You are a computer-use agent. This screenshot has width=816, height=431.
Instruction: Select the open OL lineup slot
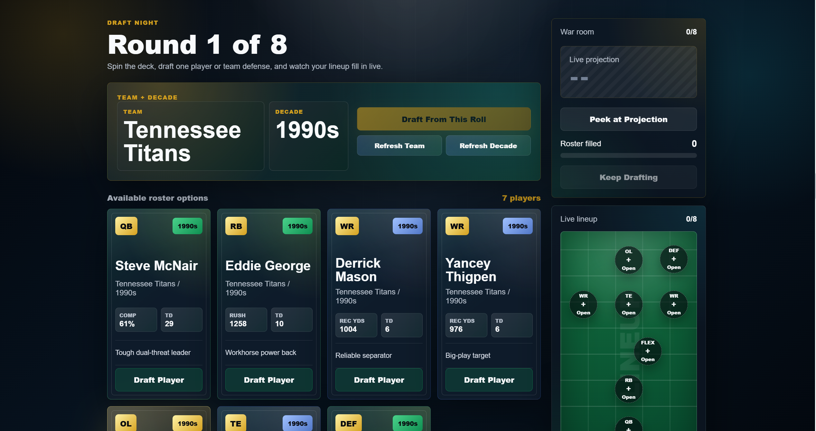(628, 260)
